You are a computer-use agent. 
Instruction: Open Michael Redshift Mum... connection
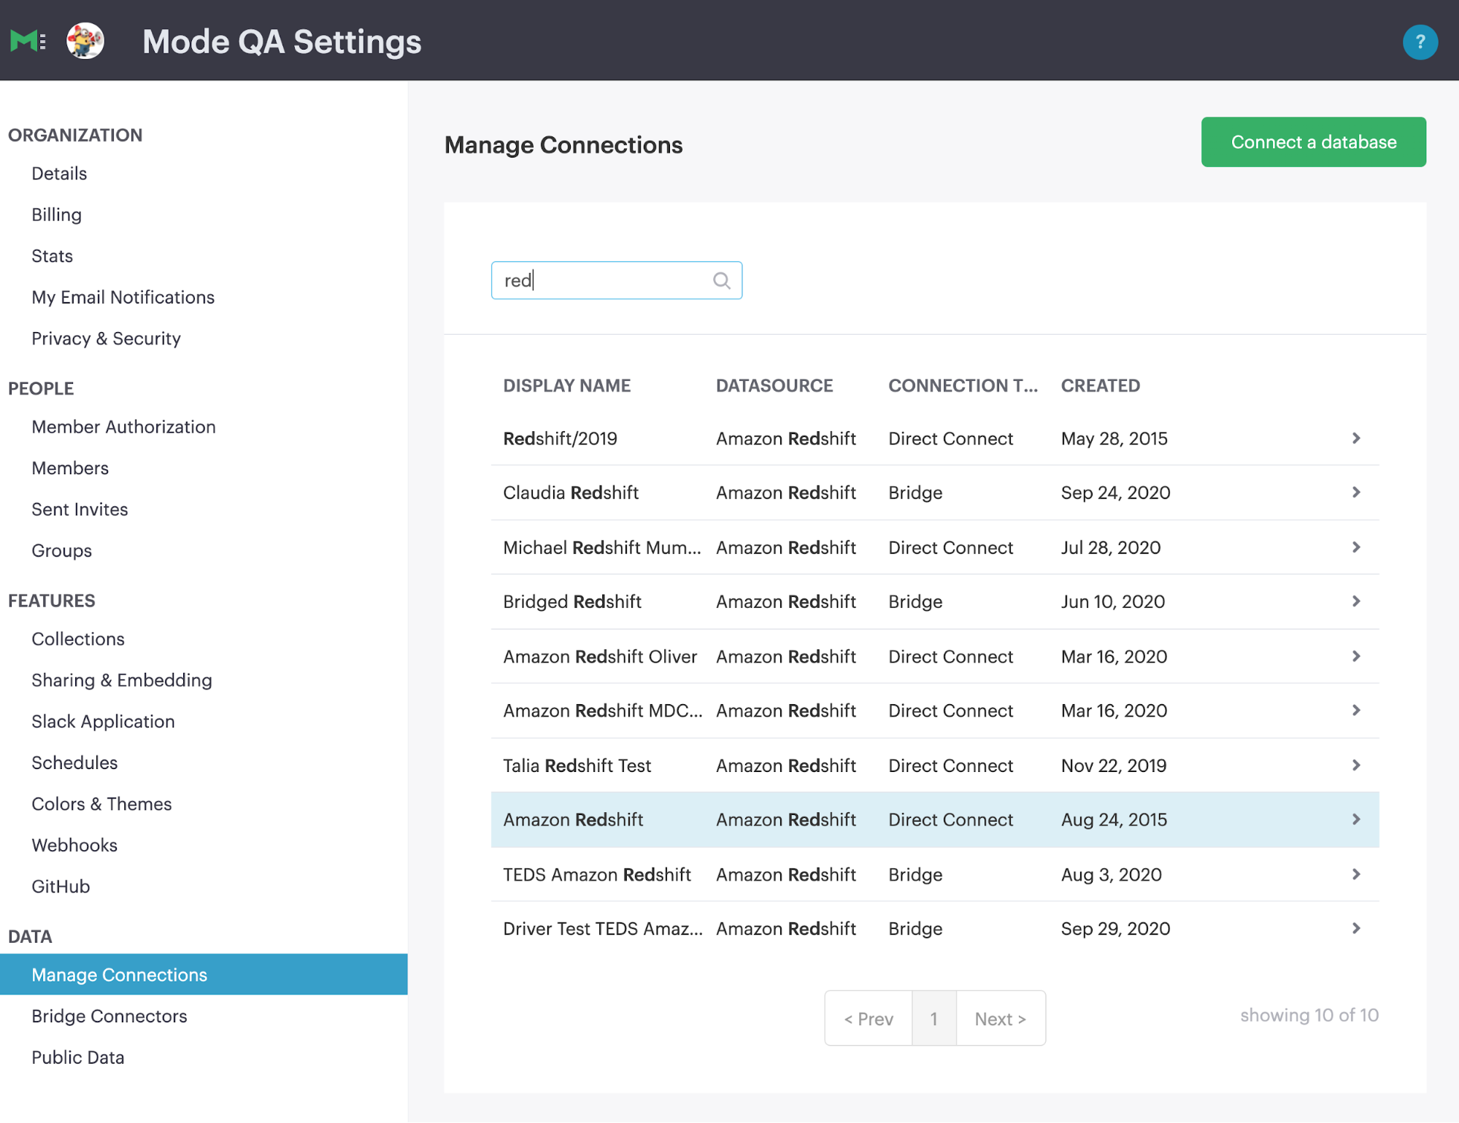(935, 547)
